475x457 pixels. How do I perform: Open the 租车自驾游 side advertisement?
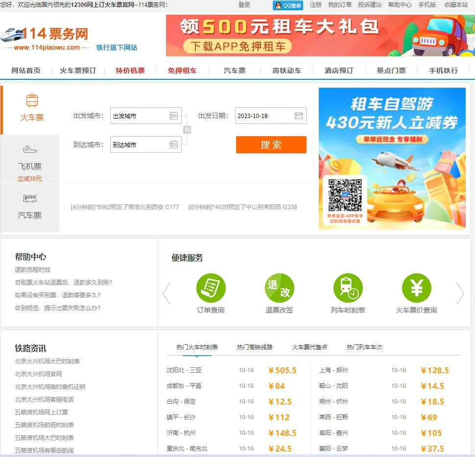tap(392, 159)
